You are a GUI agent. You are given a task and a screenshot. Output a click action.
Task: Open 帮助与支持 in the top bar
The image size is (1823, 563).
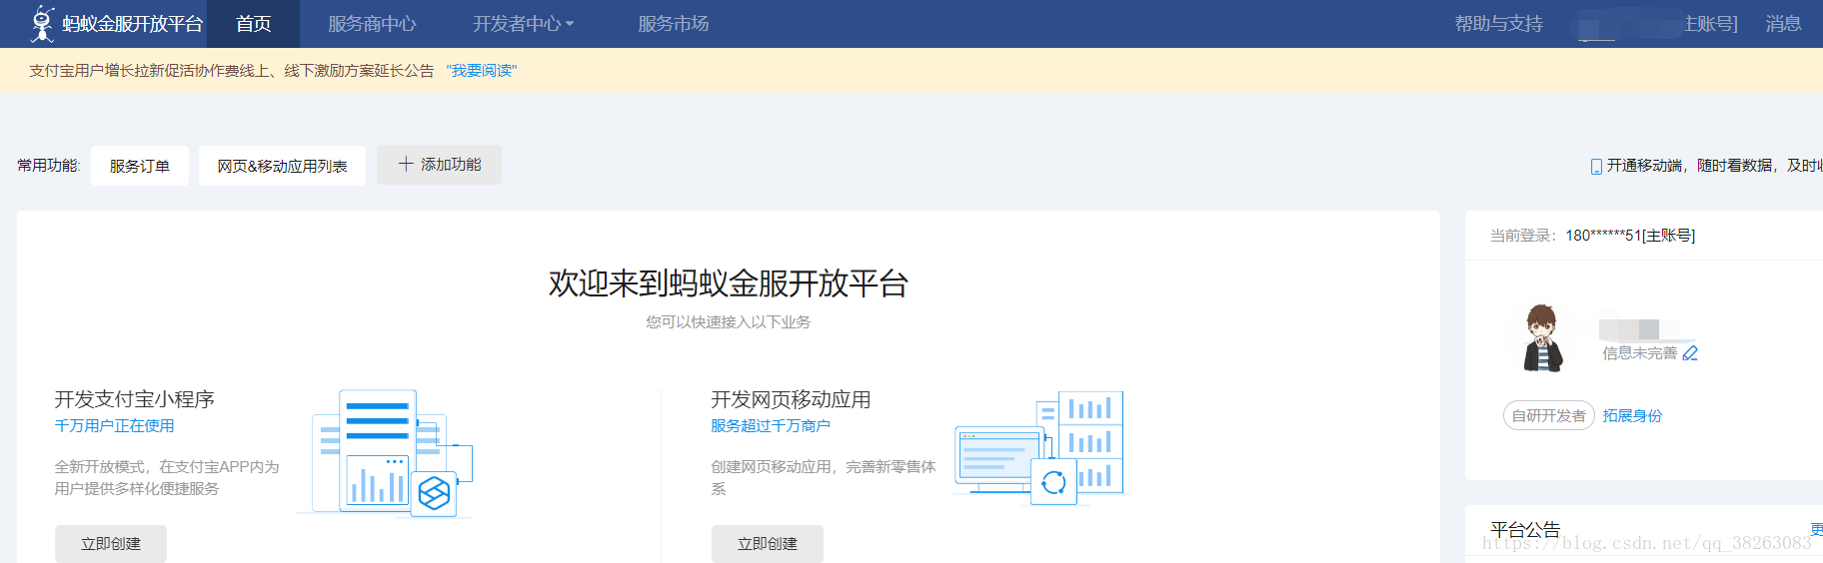[x=1498, y=24]
